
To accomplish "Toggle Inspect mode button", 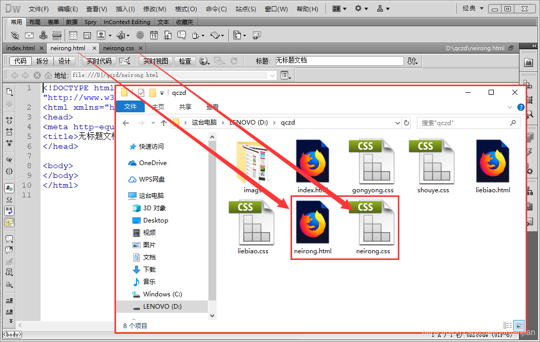I will (185, 61).
